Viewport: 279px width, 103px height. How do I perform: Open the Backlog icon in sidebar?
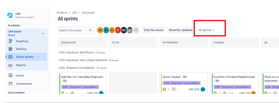(x=11, y=49)
